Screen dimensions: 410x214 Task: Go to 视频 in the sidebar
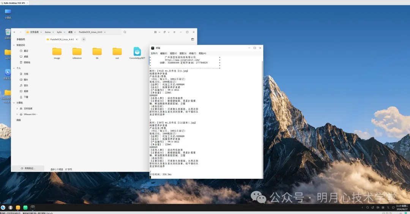click(x=24, y=91)
